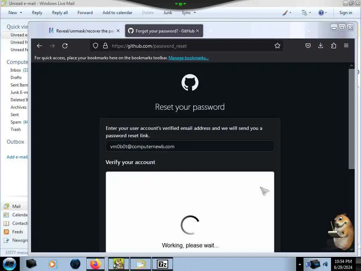
Task: Click Reply all in Windows Live Mail
Action: coord(60,13)
